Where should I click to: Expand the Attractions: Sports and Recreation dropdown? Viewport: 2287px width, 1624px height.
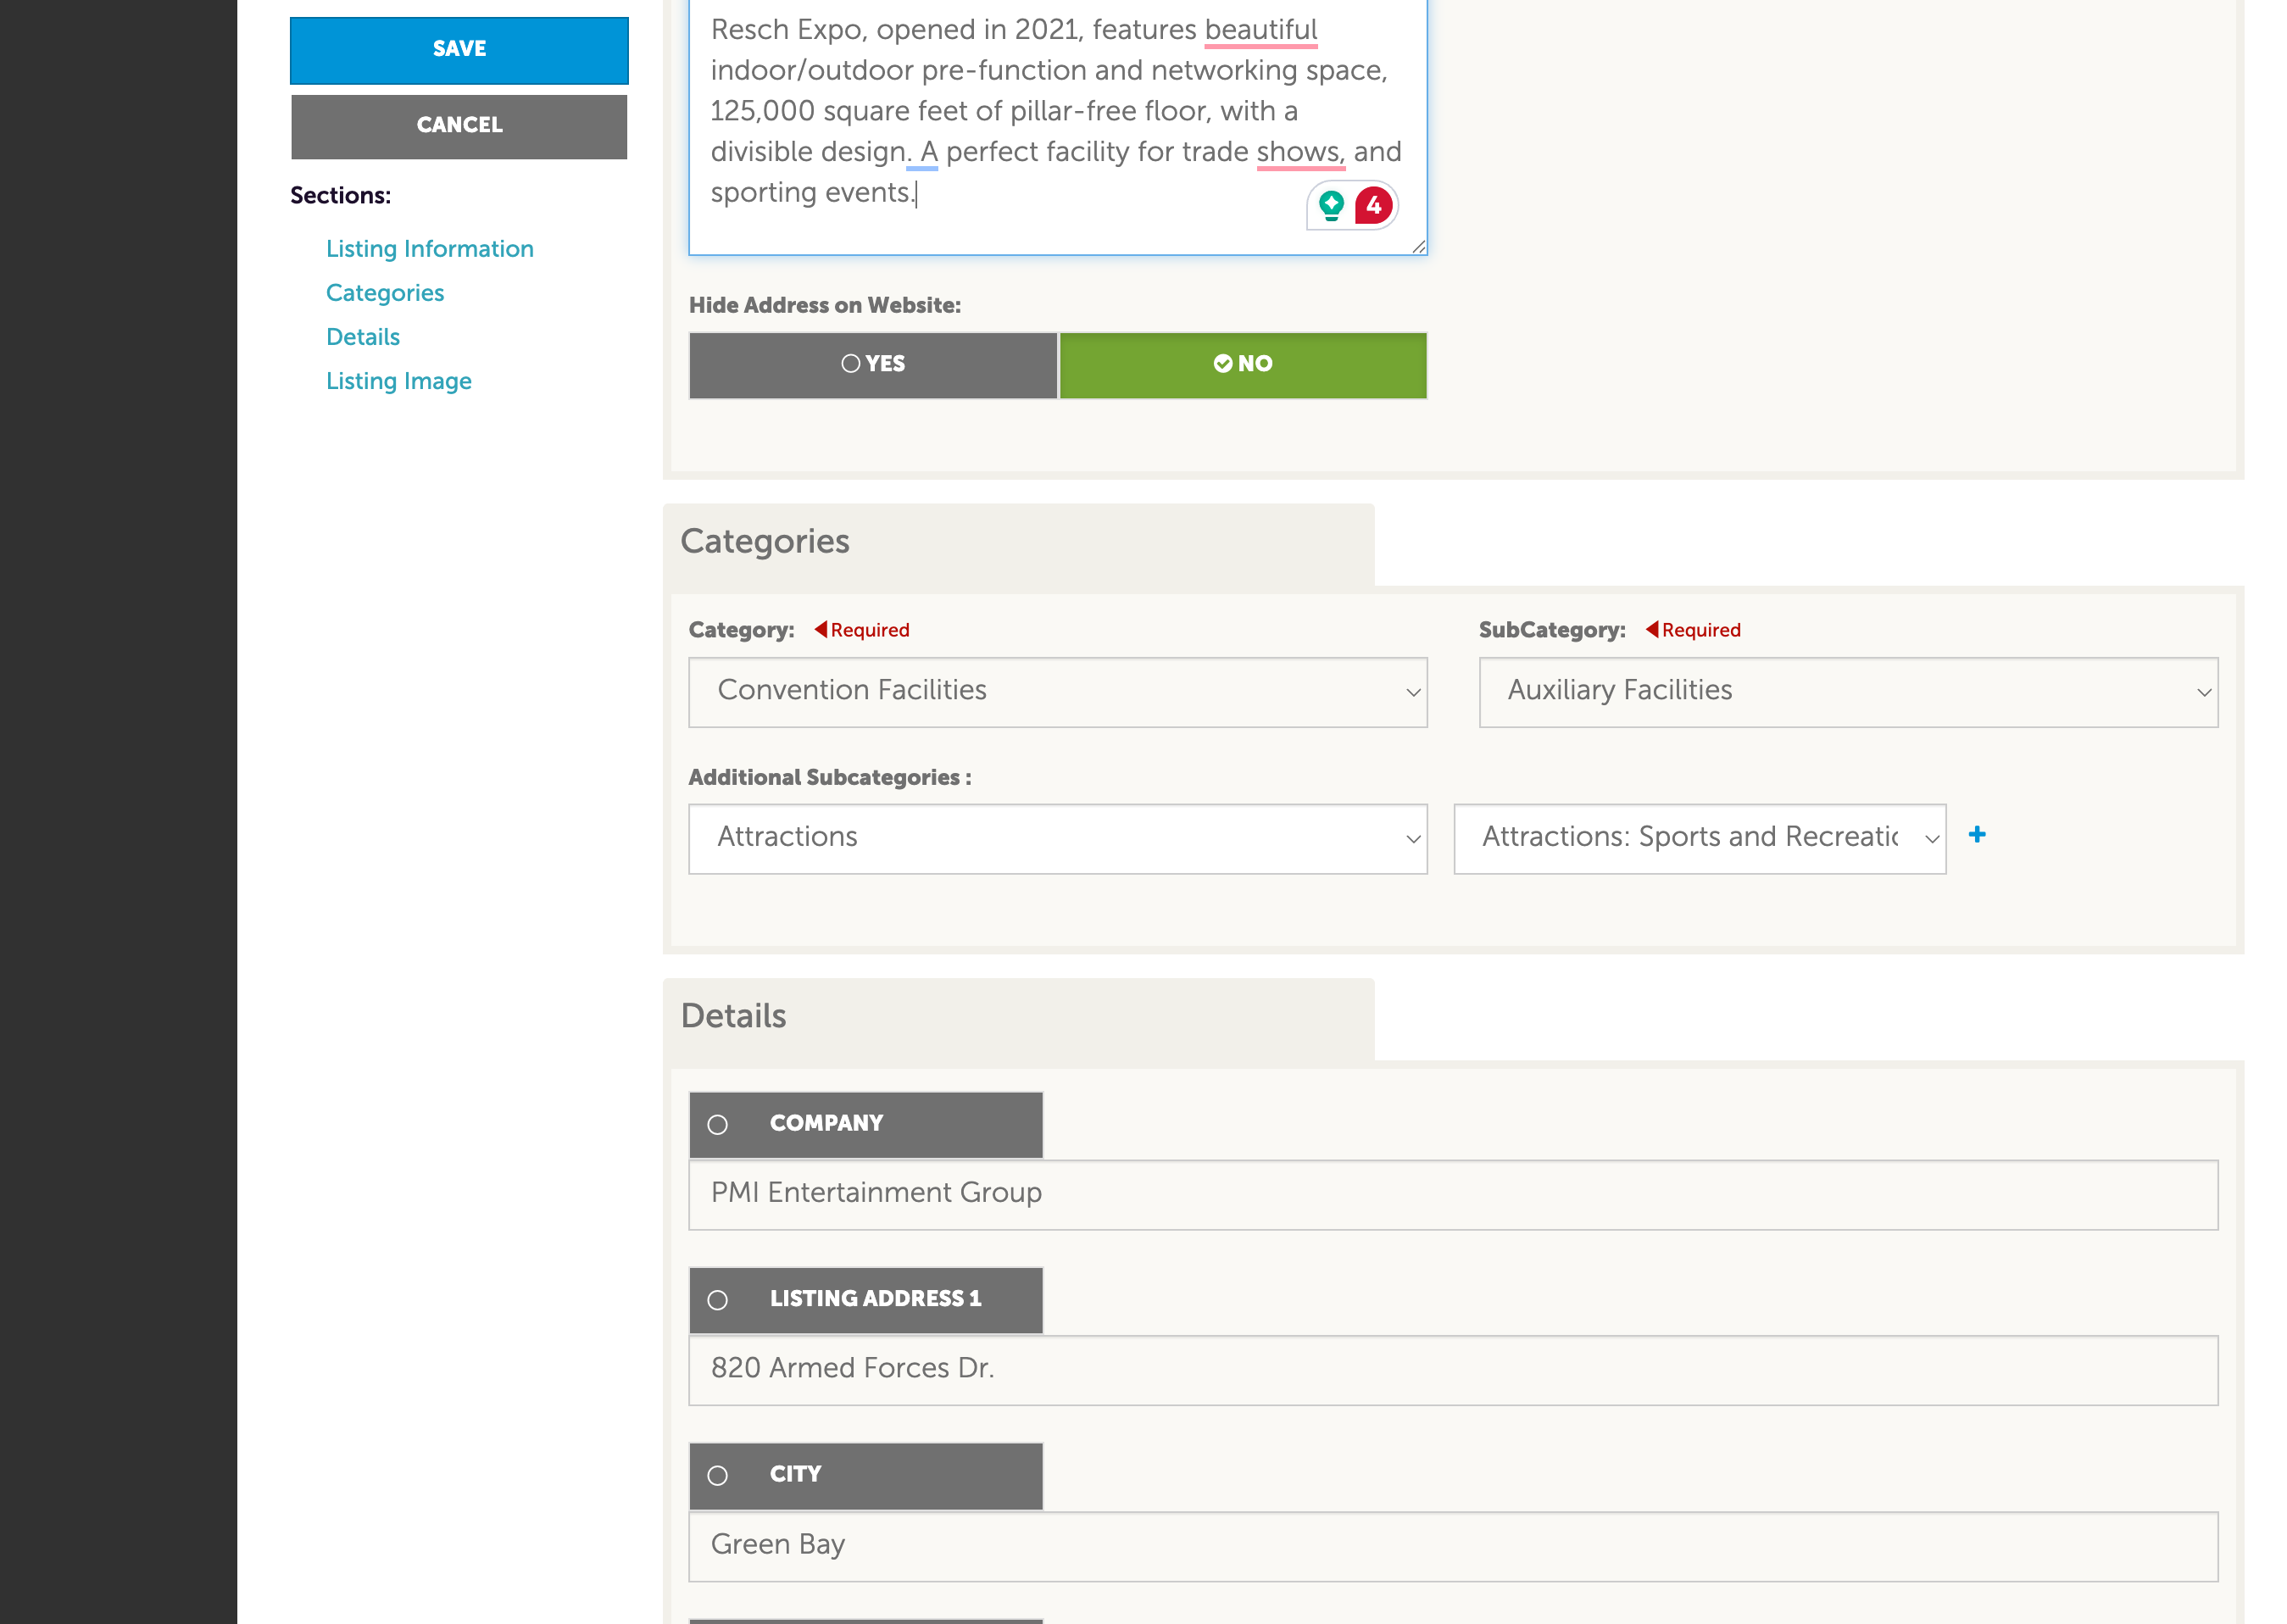coord(1699,838)
